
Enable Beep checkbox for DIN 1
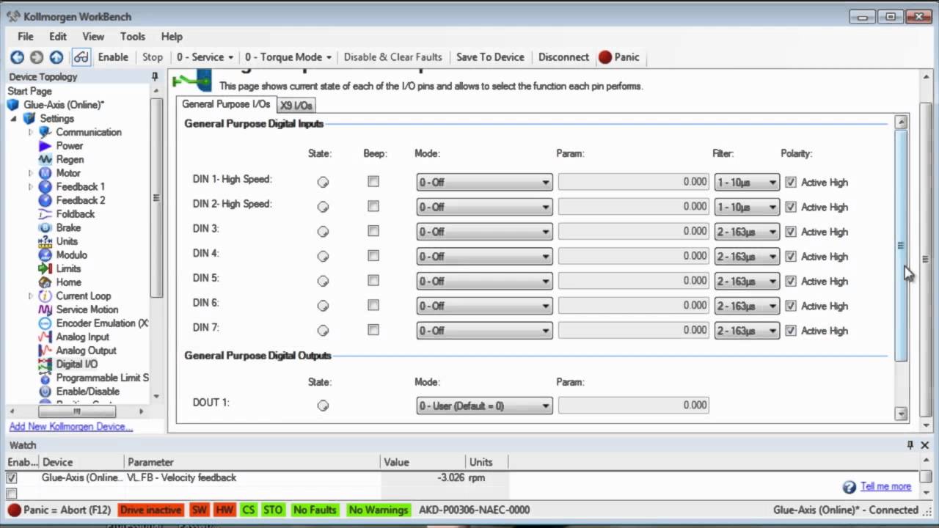click(373, 182)
